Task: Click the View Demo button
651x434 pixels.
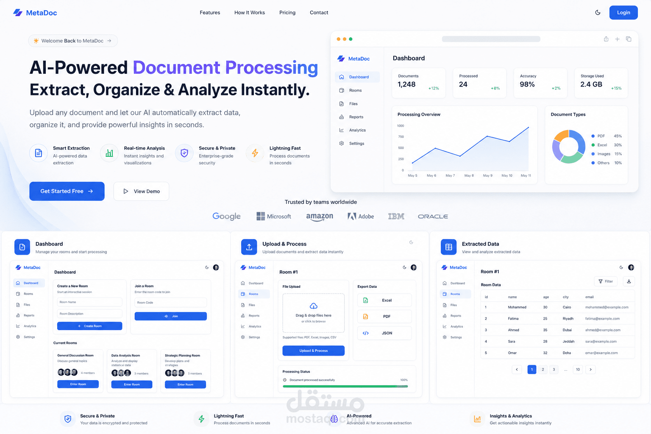Action: tap(141, 191)
